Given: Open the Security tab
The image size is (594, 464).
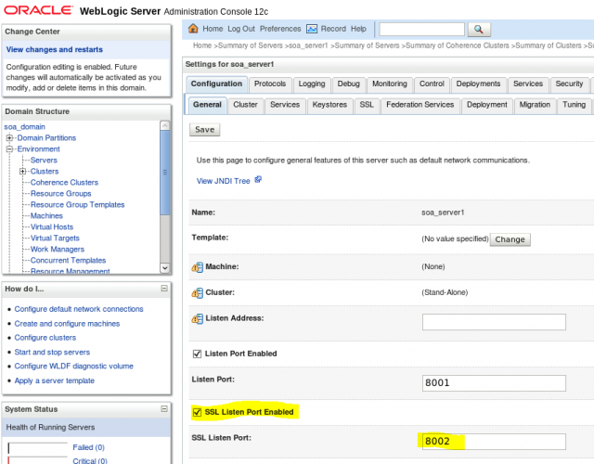Looking at the screenshot, I should 569,84.
